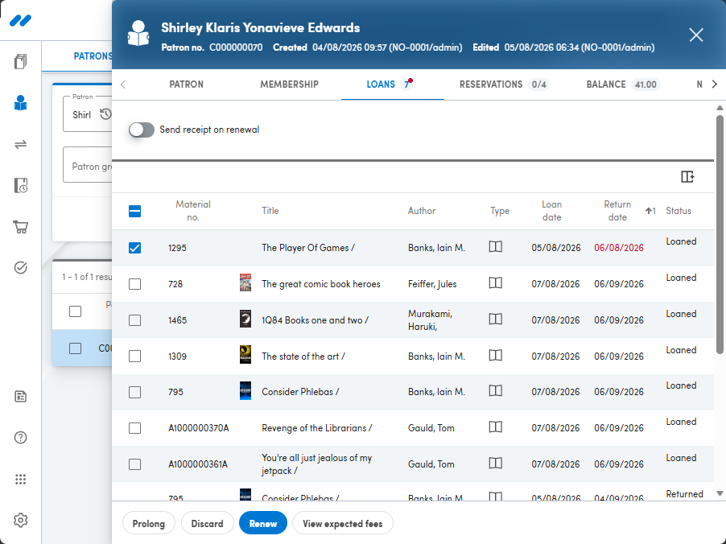Click cover thumbnail of The state of the art
This screenshot has width=726, height=544.
click(x=245, y=355)
